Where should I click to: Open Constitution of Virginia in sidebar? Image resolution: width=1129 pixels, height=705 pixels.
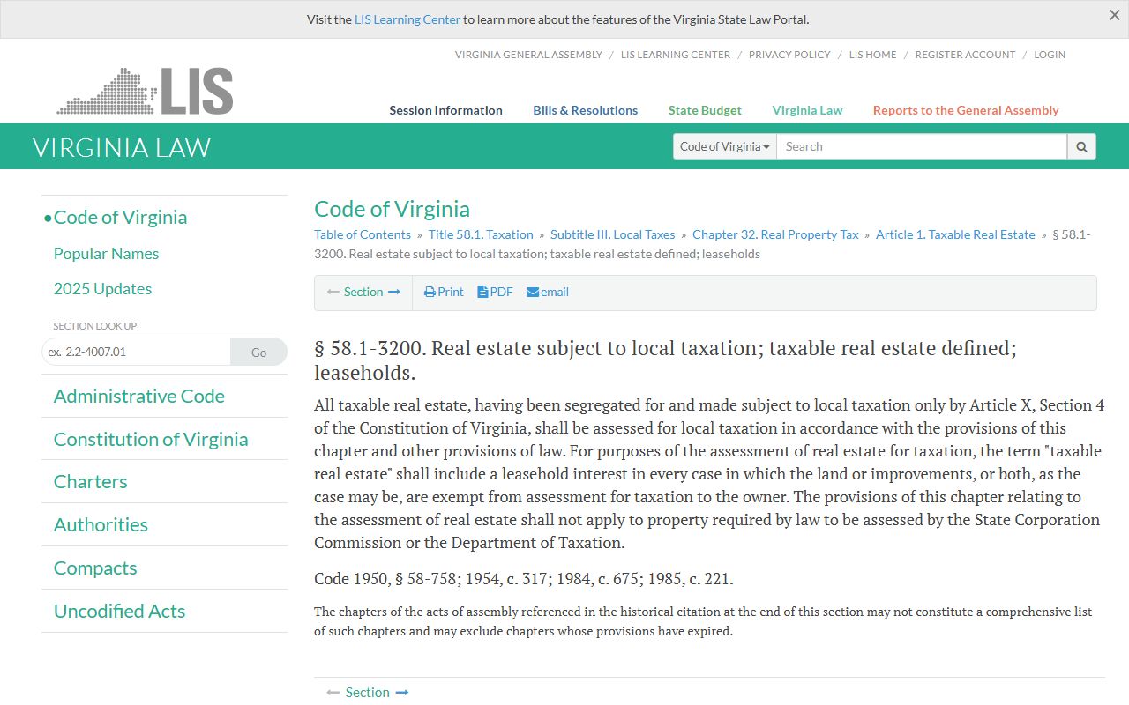click(151, 439)
